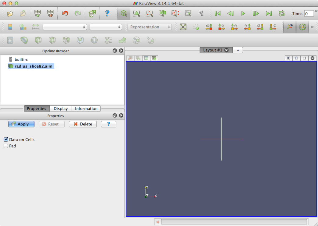Open the Edit color map icon
Viewport: 318px width, 226px height.
(x=23, y=27)
